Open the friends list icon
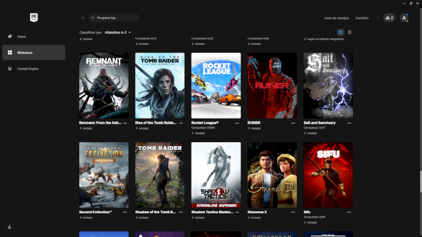 point(389,18)
